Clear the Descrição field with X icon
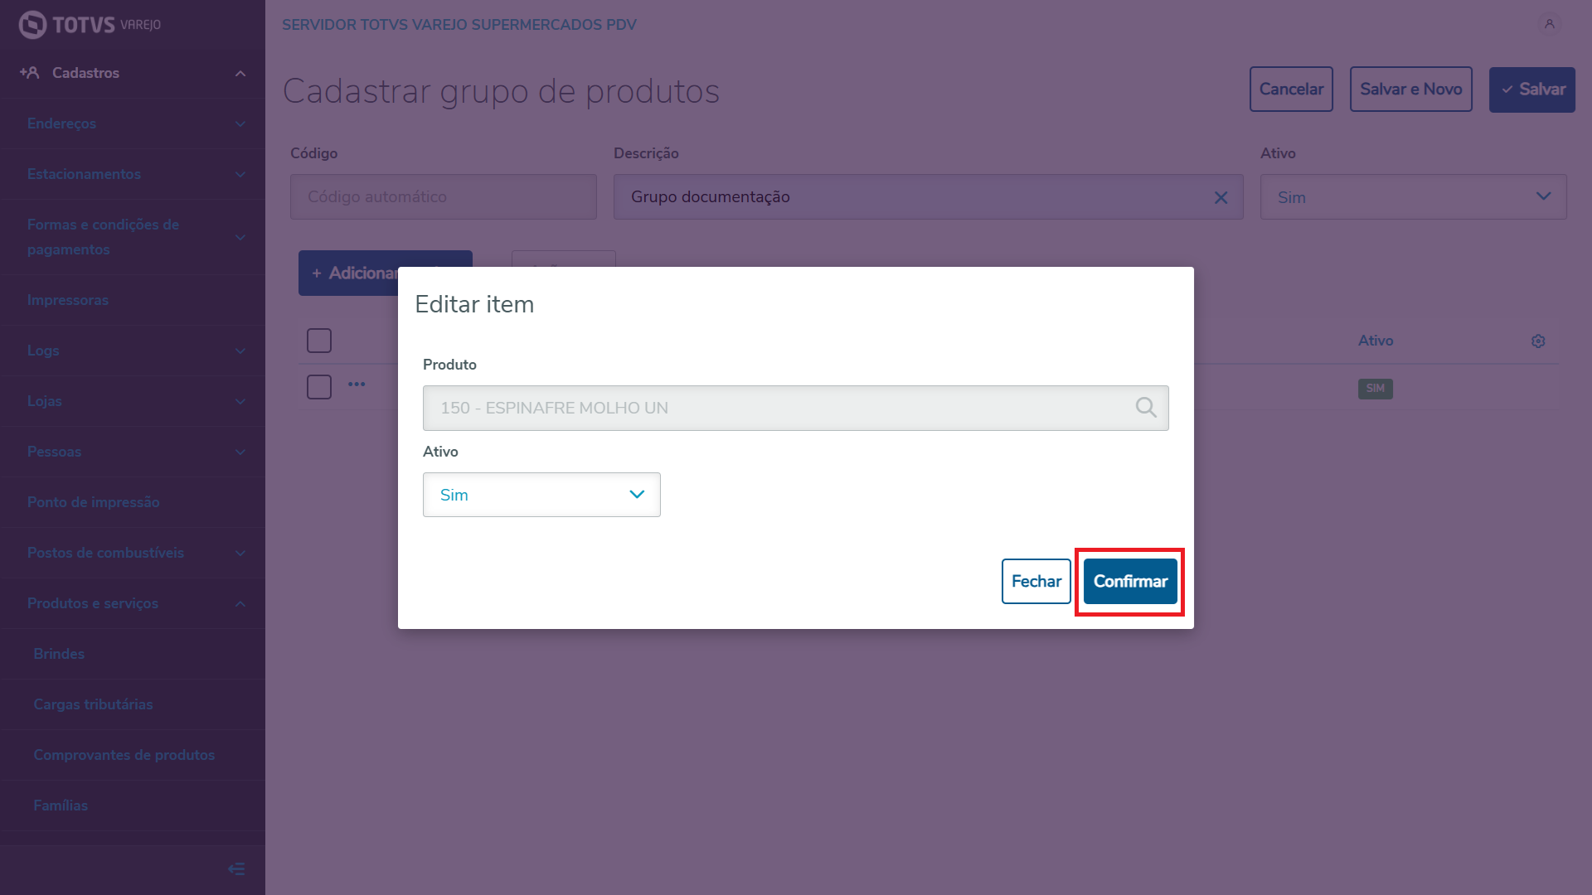This screenshot has height=895, width=1592. click(x=1221, y=197)
